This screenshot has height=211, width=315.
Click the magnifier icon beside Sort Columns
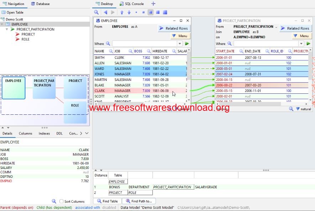coord(54,201)
